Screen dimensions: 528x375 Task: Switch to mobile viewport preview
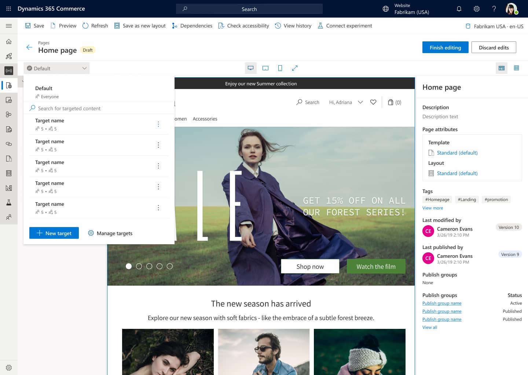280,68
